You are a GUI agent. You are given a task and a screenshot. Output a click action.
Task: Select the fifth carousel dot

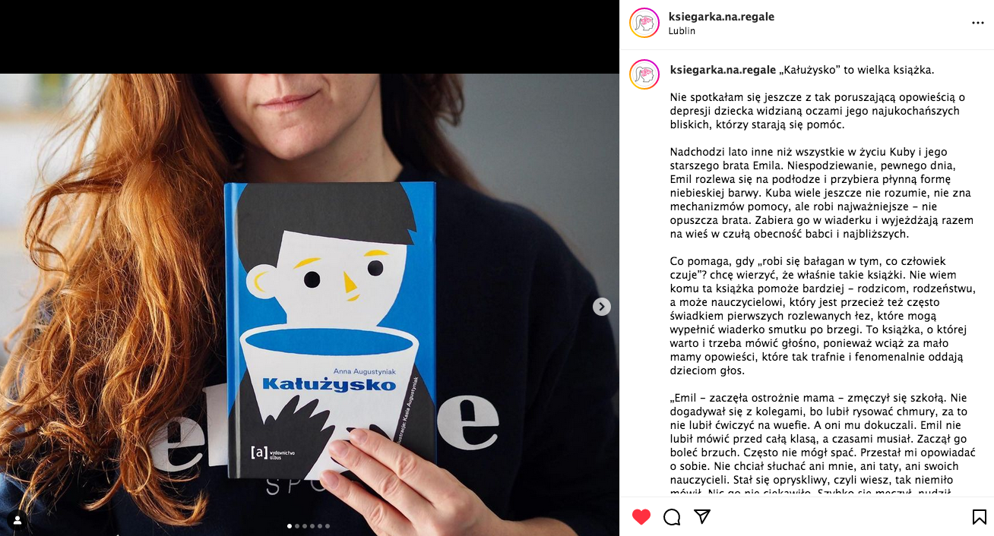pos(320,526)
